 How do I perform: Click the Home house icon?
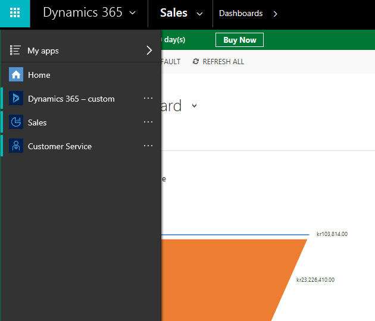(x=16, y=75)
